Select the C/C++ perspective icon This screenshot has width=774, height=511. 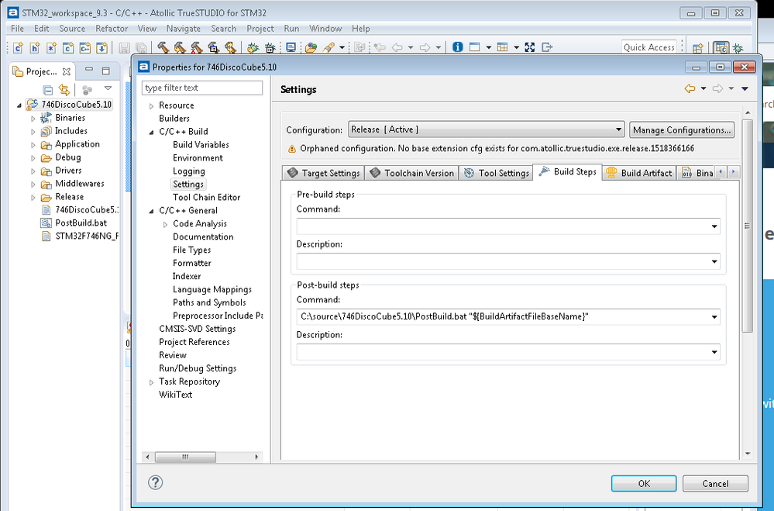(x=721, y=48)
